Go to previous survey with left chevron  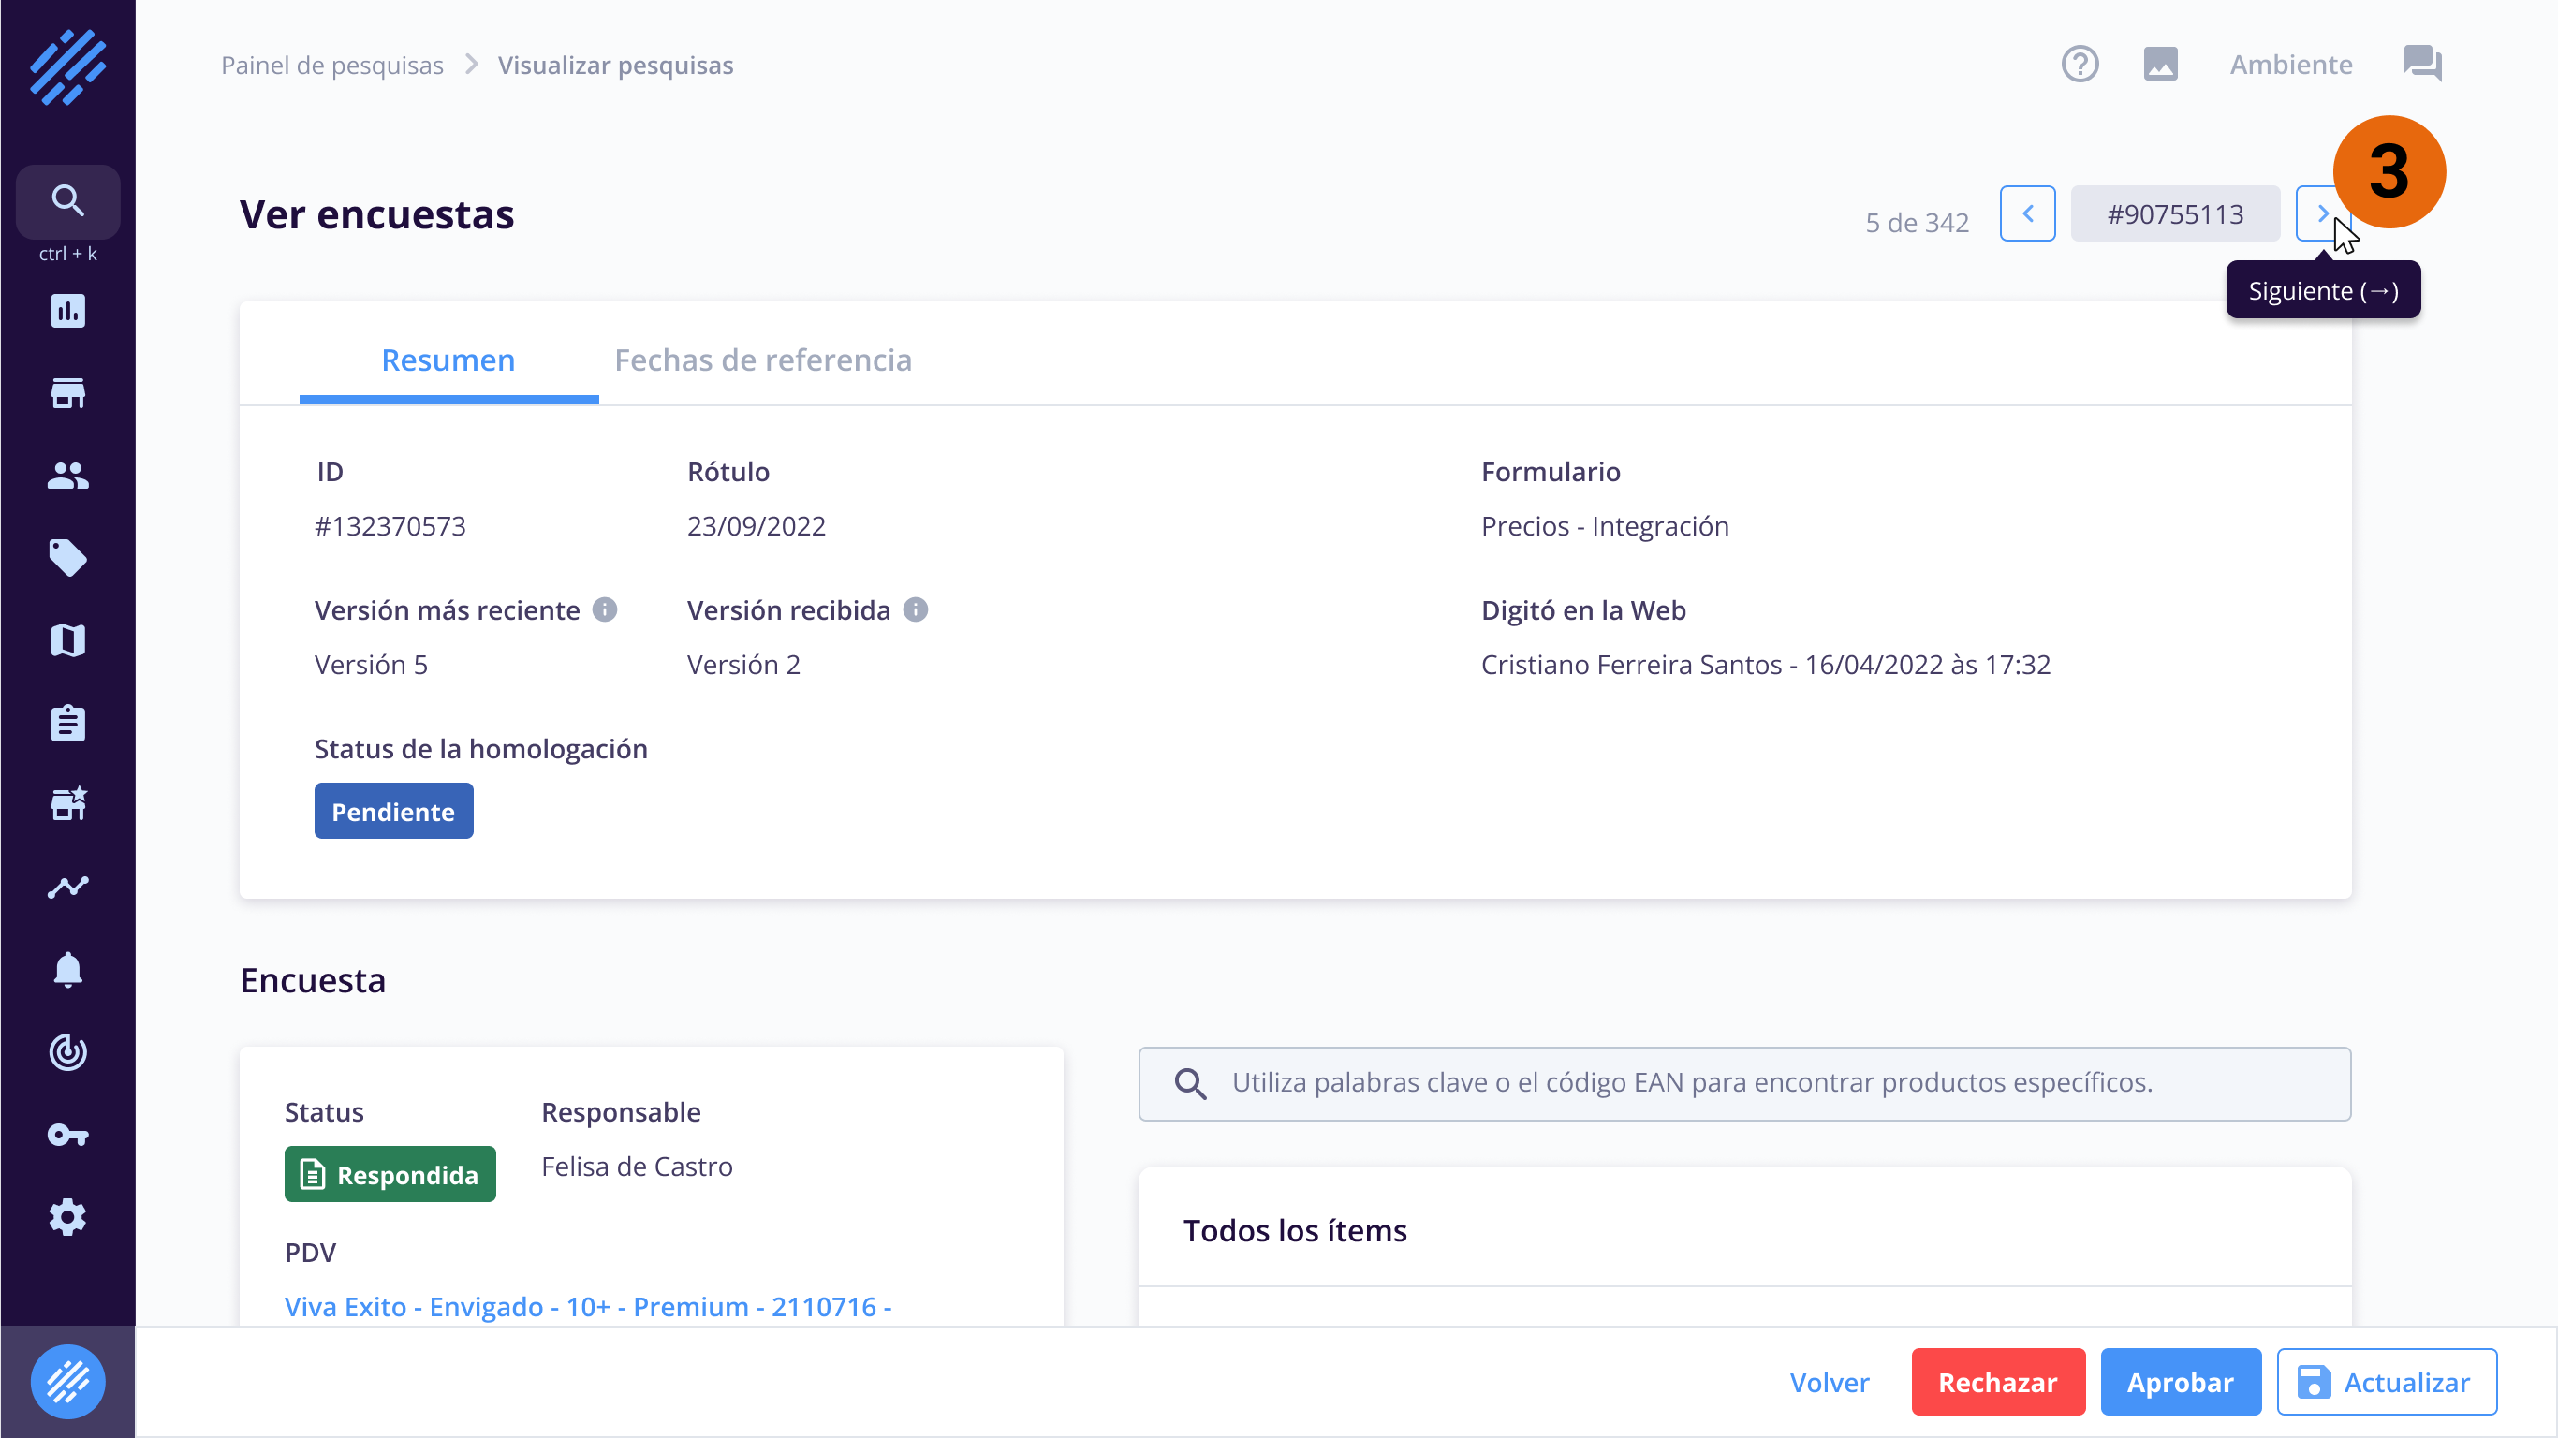2027,213
